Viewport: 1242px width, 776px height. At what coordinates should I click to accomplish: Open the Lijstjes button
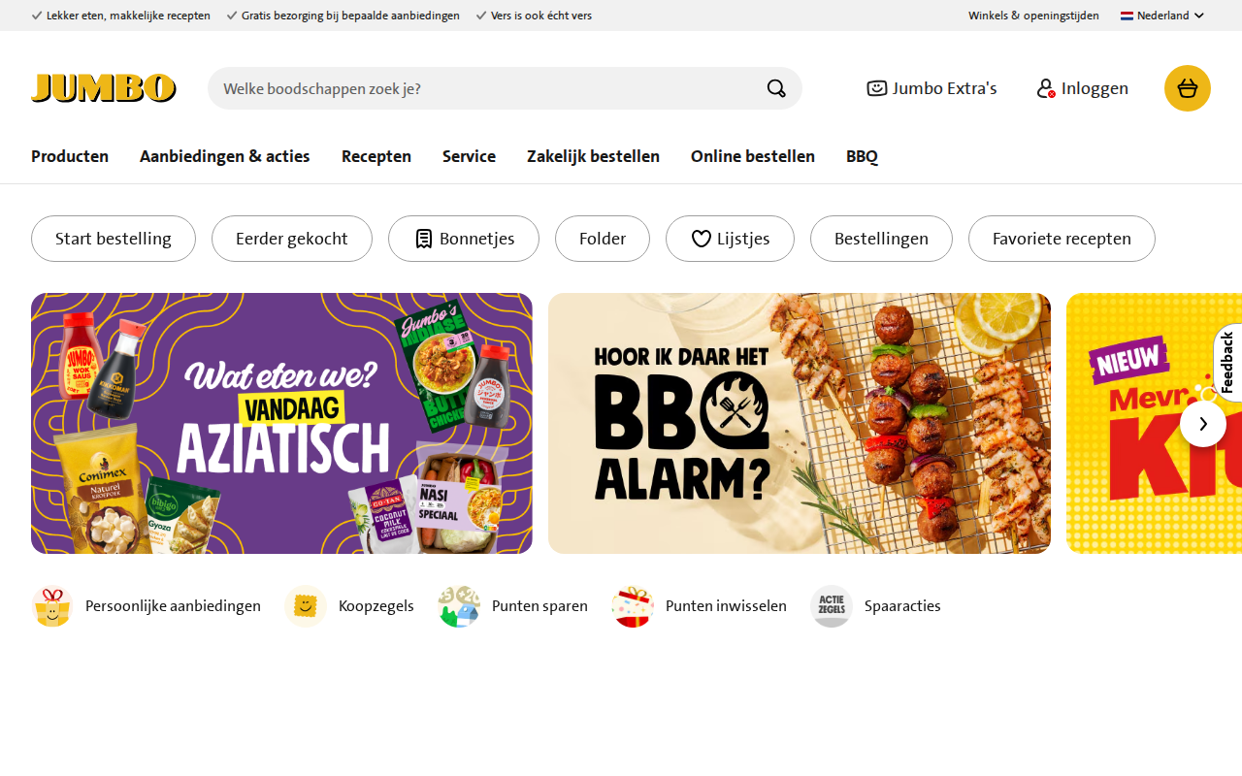730,239
